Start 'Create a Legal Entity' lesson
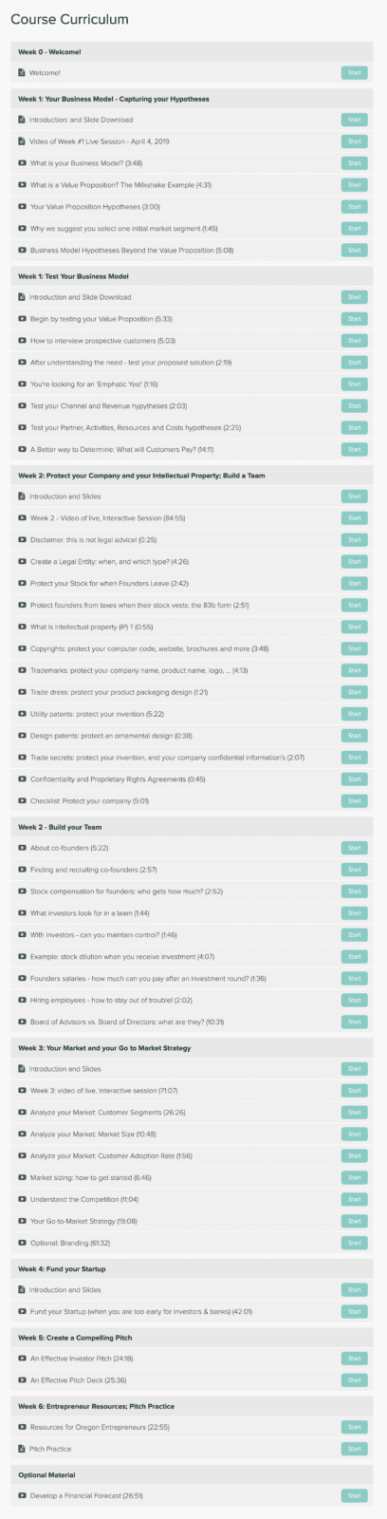This screenshot has height=1519, width=387. (354, 562)
